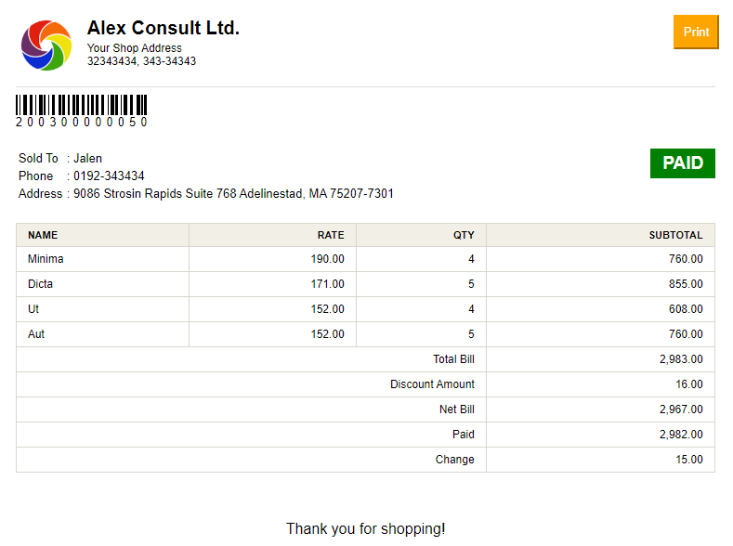This screenshot has width=733, height=546.
Task: Select the Net Bill value 2,967.00
Action: 681,409
